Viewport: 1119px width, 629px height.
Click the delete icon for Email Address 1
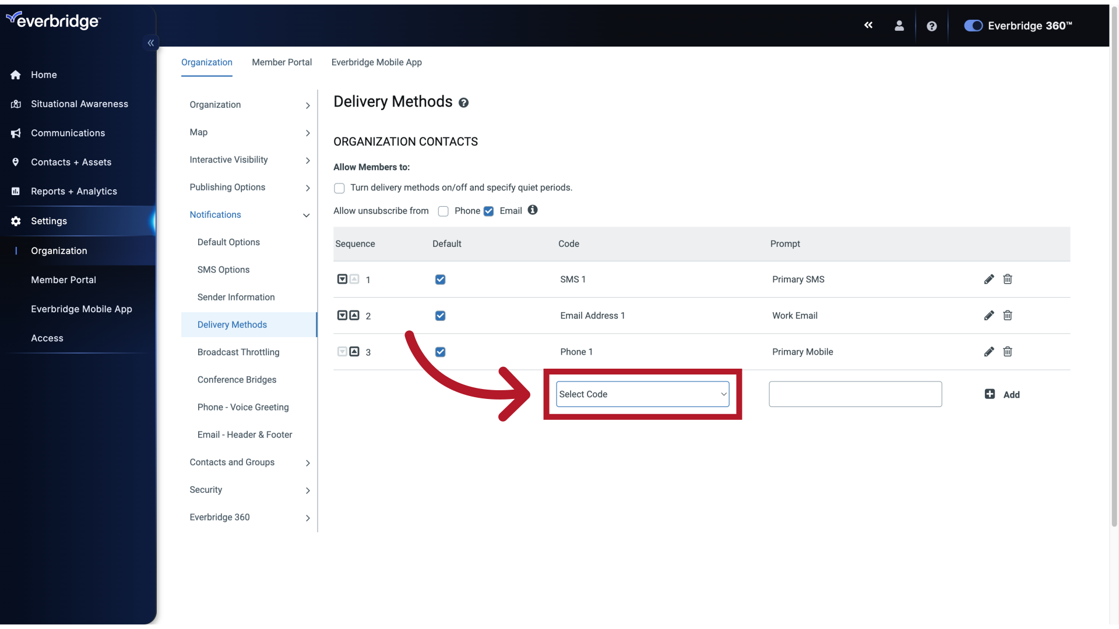1007,315
